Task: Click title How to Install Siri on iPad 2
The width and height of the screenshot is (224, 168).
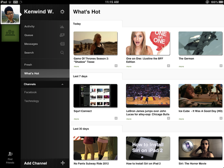Action: pos(143,164)
